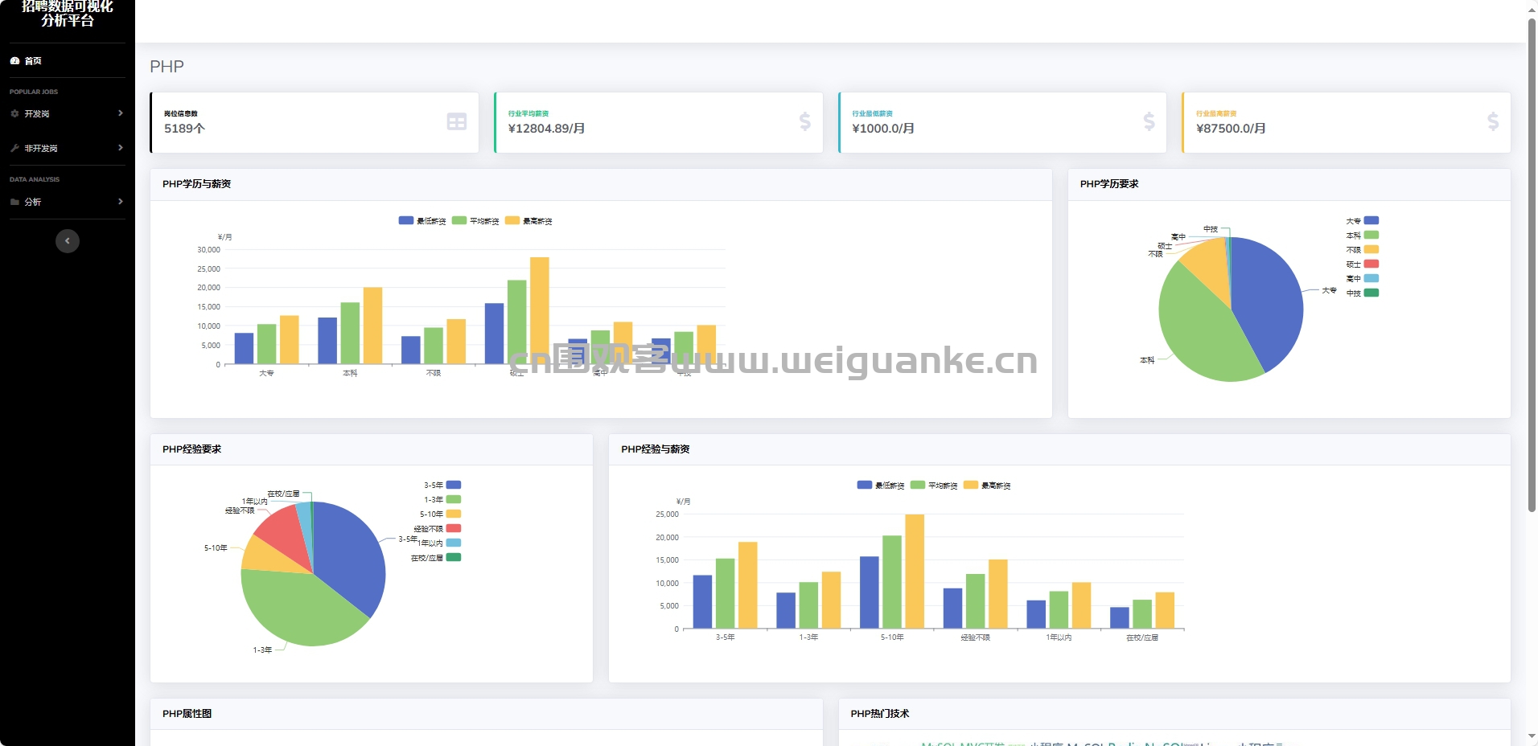Toggle 最低薪资 legend in PHP学历与薪资 chart
The image size is (1538, 746).
pyautogui.click(x=422, y=220)
